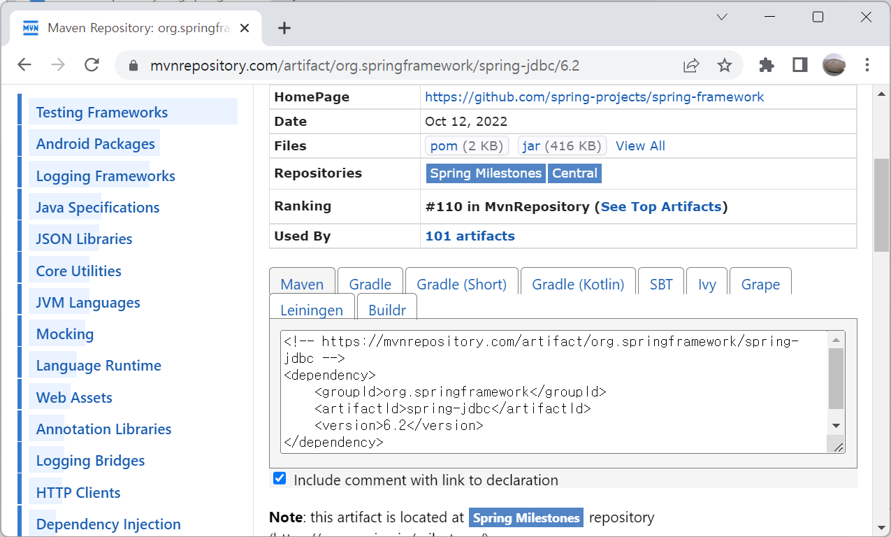Viewport: 891px width, 537px height.
Task: Click the page scroll down arrow
Action: pyautogui.click(x=881, y=527)
